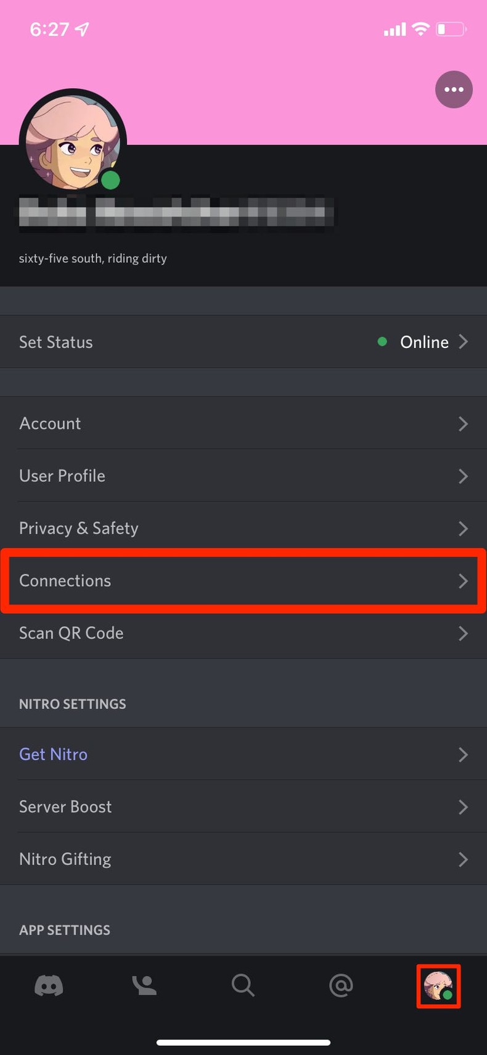Screen dimensions: 487x1055
Task: Open User Profile settings
Action: click(x=62, y=476)
